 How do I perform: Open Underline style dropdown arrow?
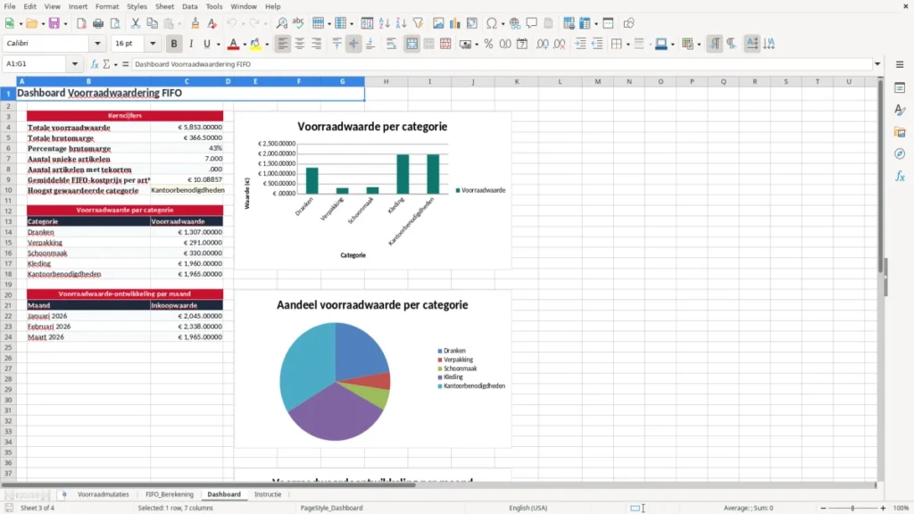pos(218,45)
